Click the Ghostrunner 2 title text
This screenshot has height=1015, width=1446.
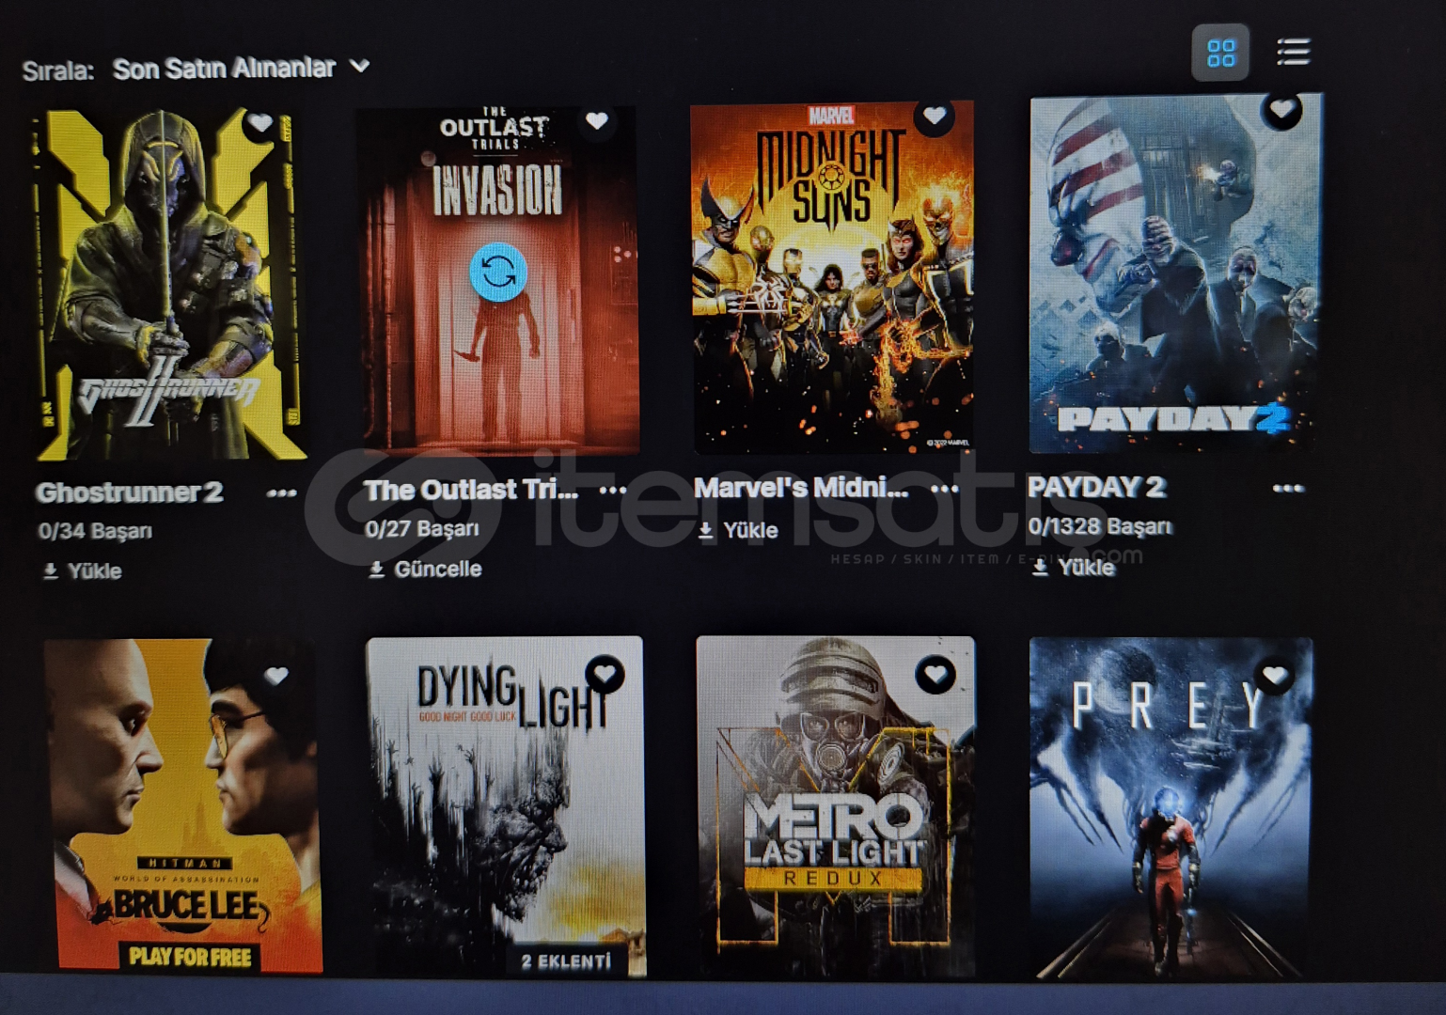pos(130,493)
